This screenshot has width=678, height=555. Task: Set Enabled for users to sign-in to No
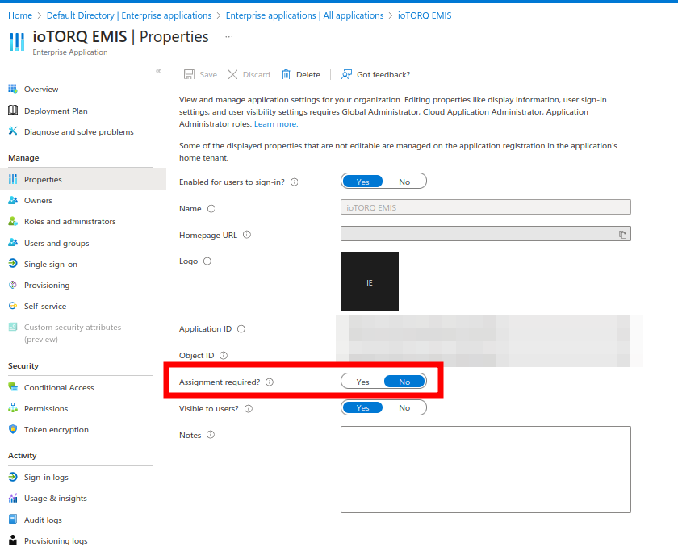[x=404, y=182]
